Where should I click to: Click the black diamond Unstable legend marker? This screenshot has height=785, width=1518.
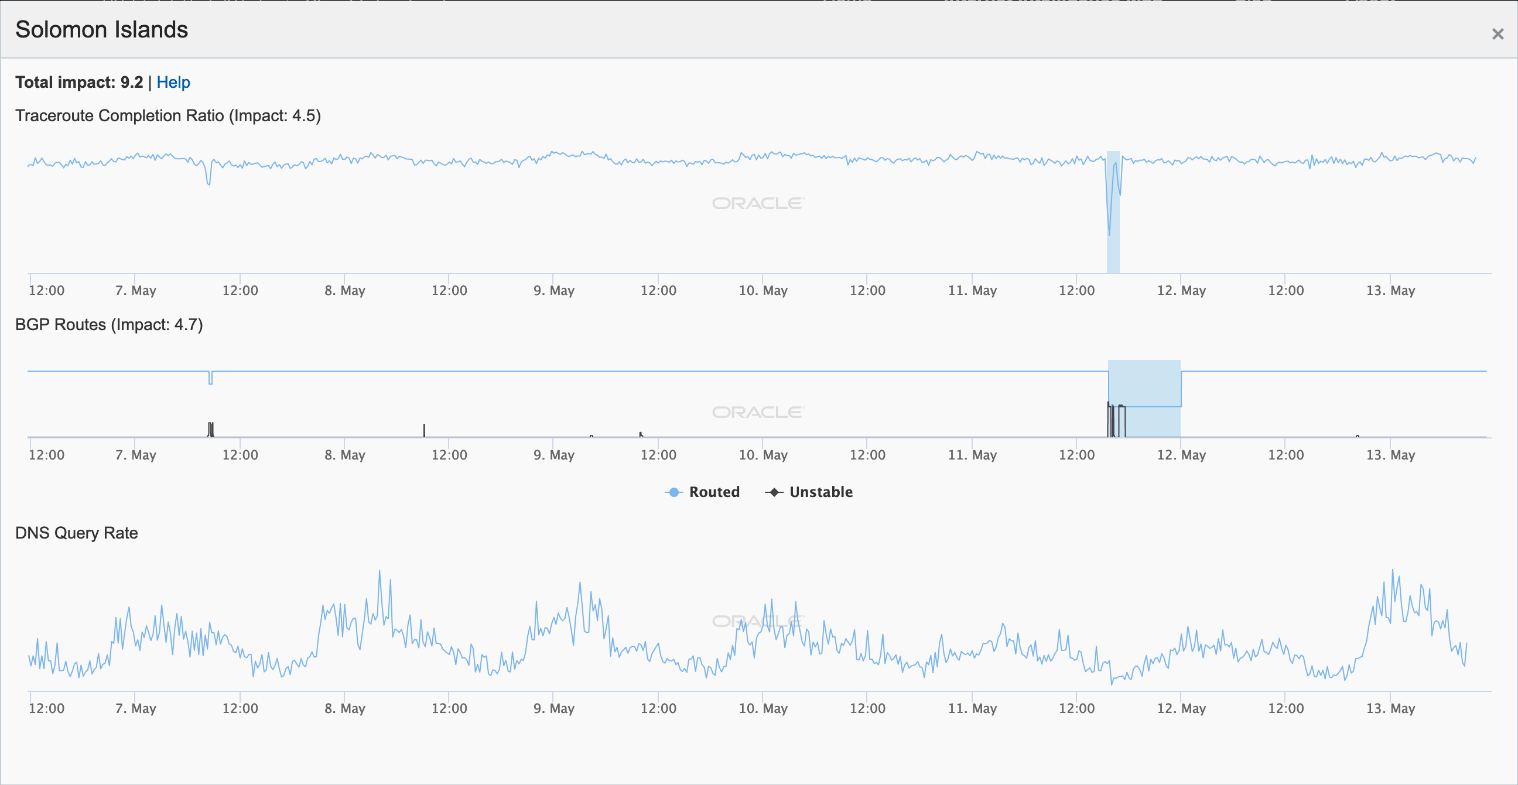(x=774, y=492)
